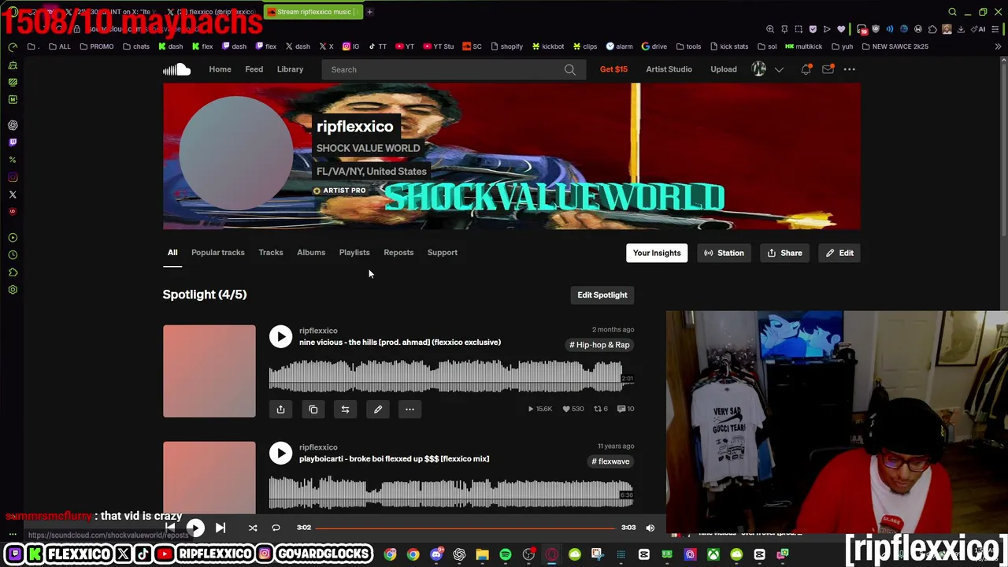Screen dimensions: 1008x567
Task: Open the messages envelope icon
Action: tap(828, 69)
